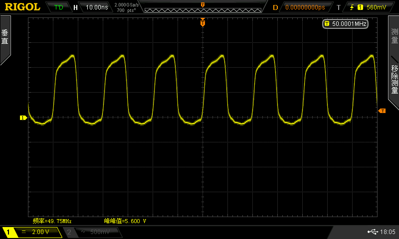Click the DC coupling symbol in channel 1 tab
399x239 pixels.
pyautogui.click(x=23, y=232)
